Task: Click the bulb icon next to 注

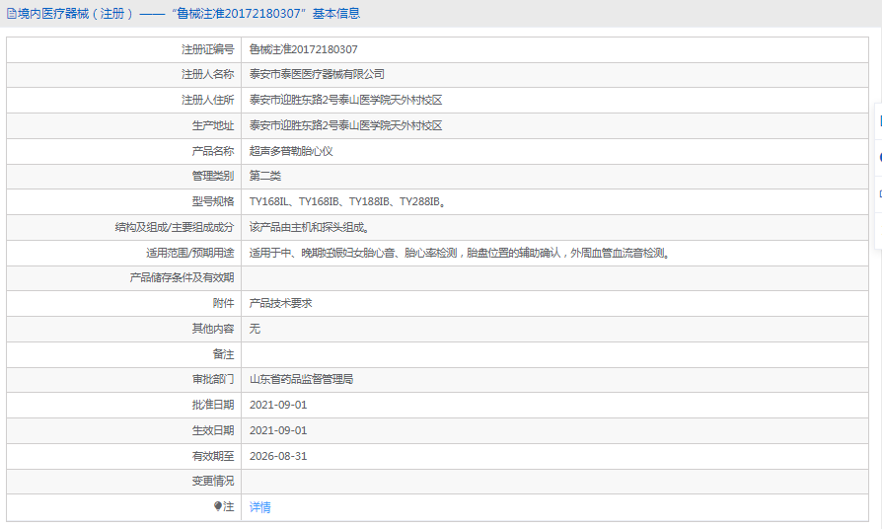Action: [x=218, y=506]
